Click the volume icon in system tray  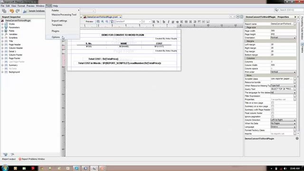tap(285, 169)
